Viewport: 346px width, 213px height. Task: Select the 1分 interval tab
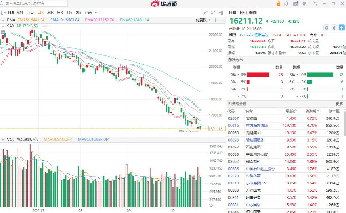click(x=69, y=12)
